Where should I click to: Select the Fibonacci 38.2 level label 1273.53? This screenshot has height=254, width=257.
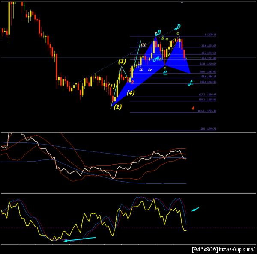pyautogui.click(x=209, y=53)
